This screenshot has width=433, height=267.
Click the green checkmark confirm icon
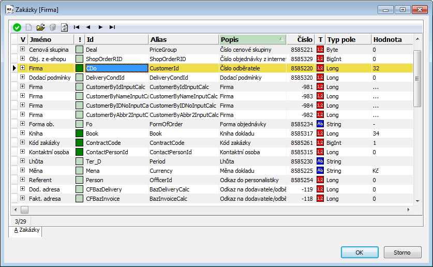tap(17, 27)
